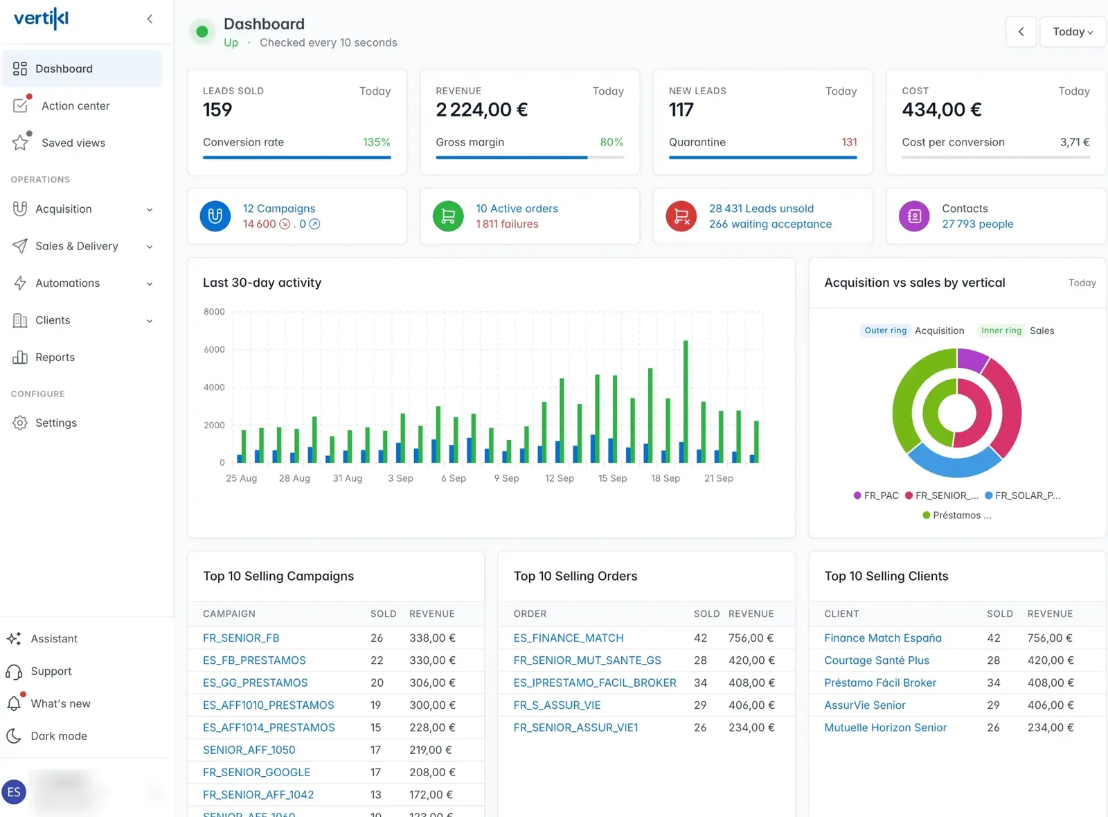Viewport: 1108px width, 817px height.
Task: Open Saved views in the sidebar
Action: [x=82, y=143]
